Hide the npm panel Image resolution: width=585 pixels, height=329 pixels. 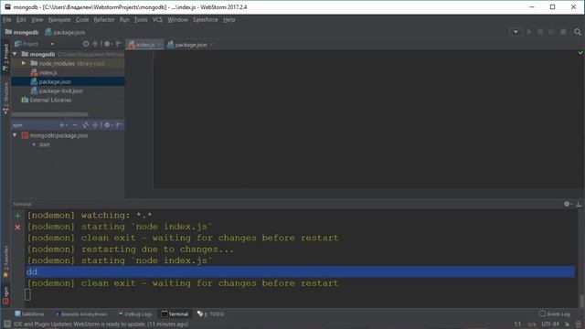coord(119,125)
